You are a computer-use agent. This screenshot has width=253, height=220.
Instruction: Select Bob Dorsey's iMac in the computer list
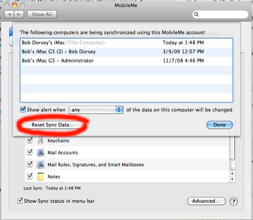click(126, 43)
